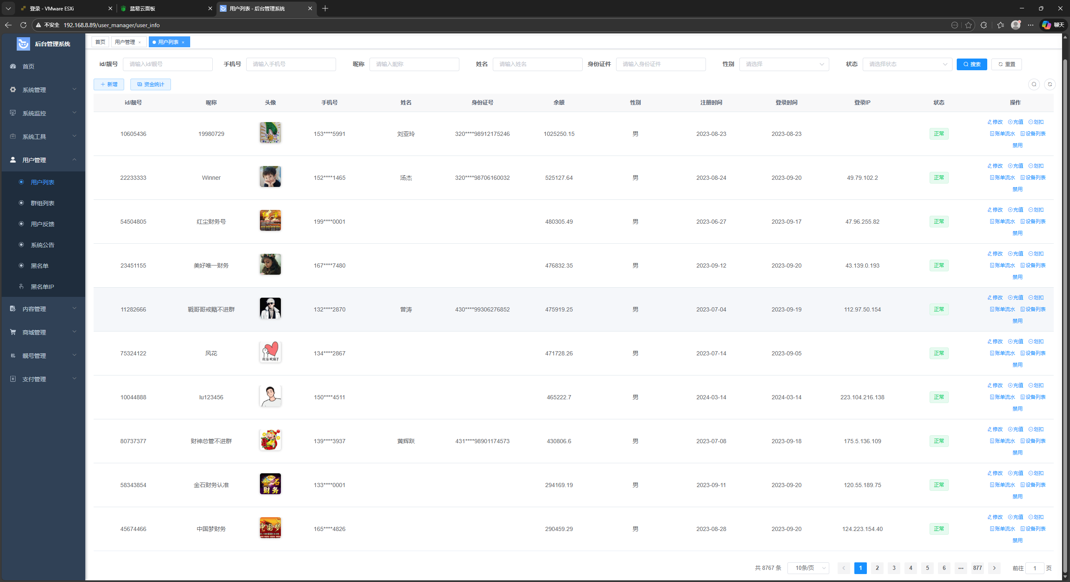The width and height of the screenshot is (1070, 582).
Task: Click the page vertical scrollbar
Action: click(x=1065, y=293)
